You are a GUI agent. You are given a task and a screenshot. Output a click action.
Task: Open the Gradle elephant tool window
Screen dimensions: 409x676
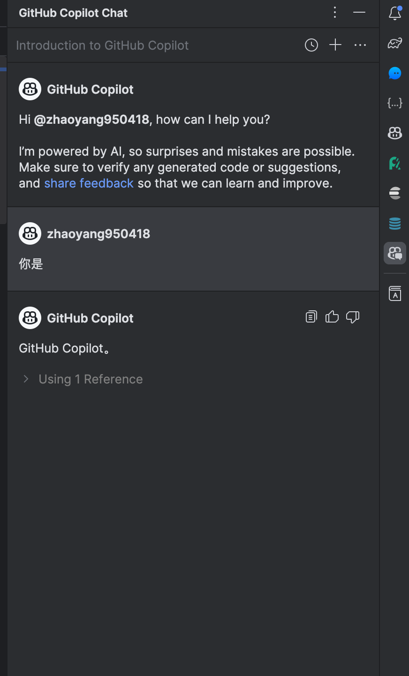tap(395, 43)
